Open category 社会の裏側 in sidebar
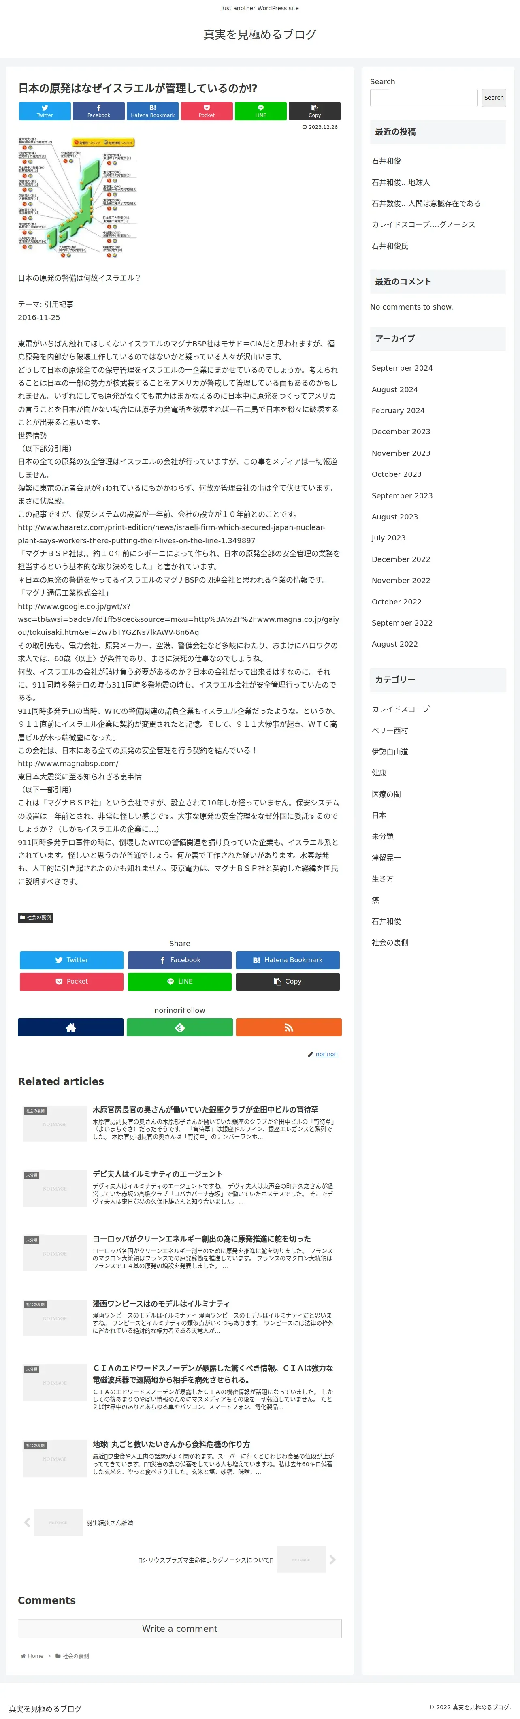520x1719 pixels. tap(390, 942)
